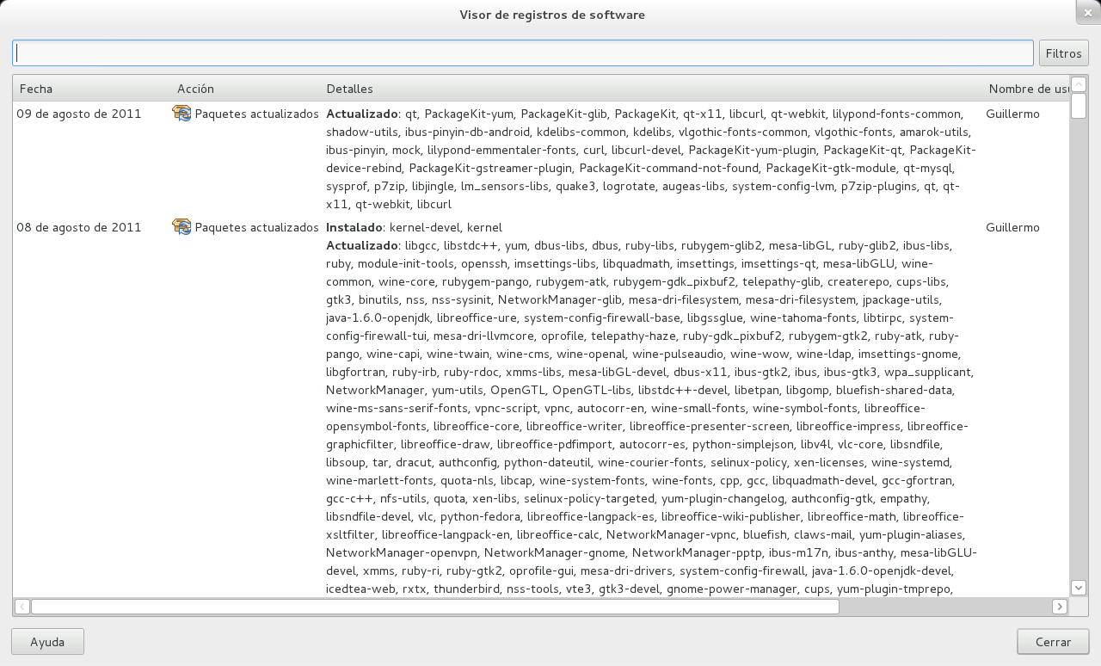1101x666 pixels.
Task: Open the Filtros button
Action: (x=1063, y=53)
